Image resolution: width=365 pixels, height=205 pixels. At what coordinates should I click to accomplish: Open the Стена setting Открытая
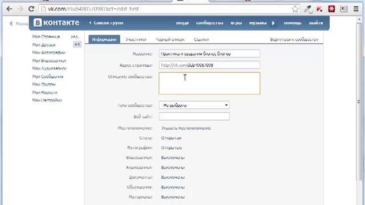click(171, 138)
